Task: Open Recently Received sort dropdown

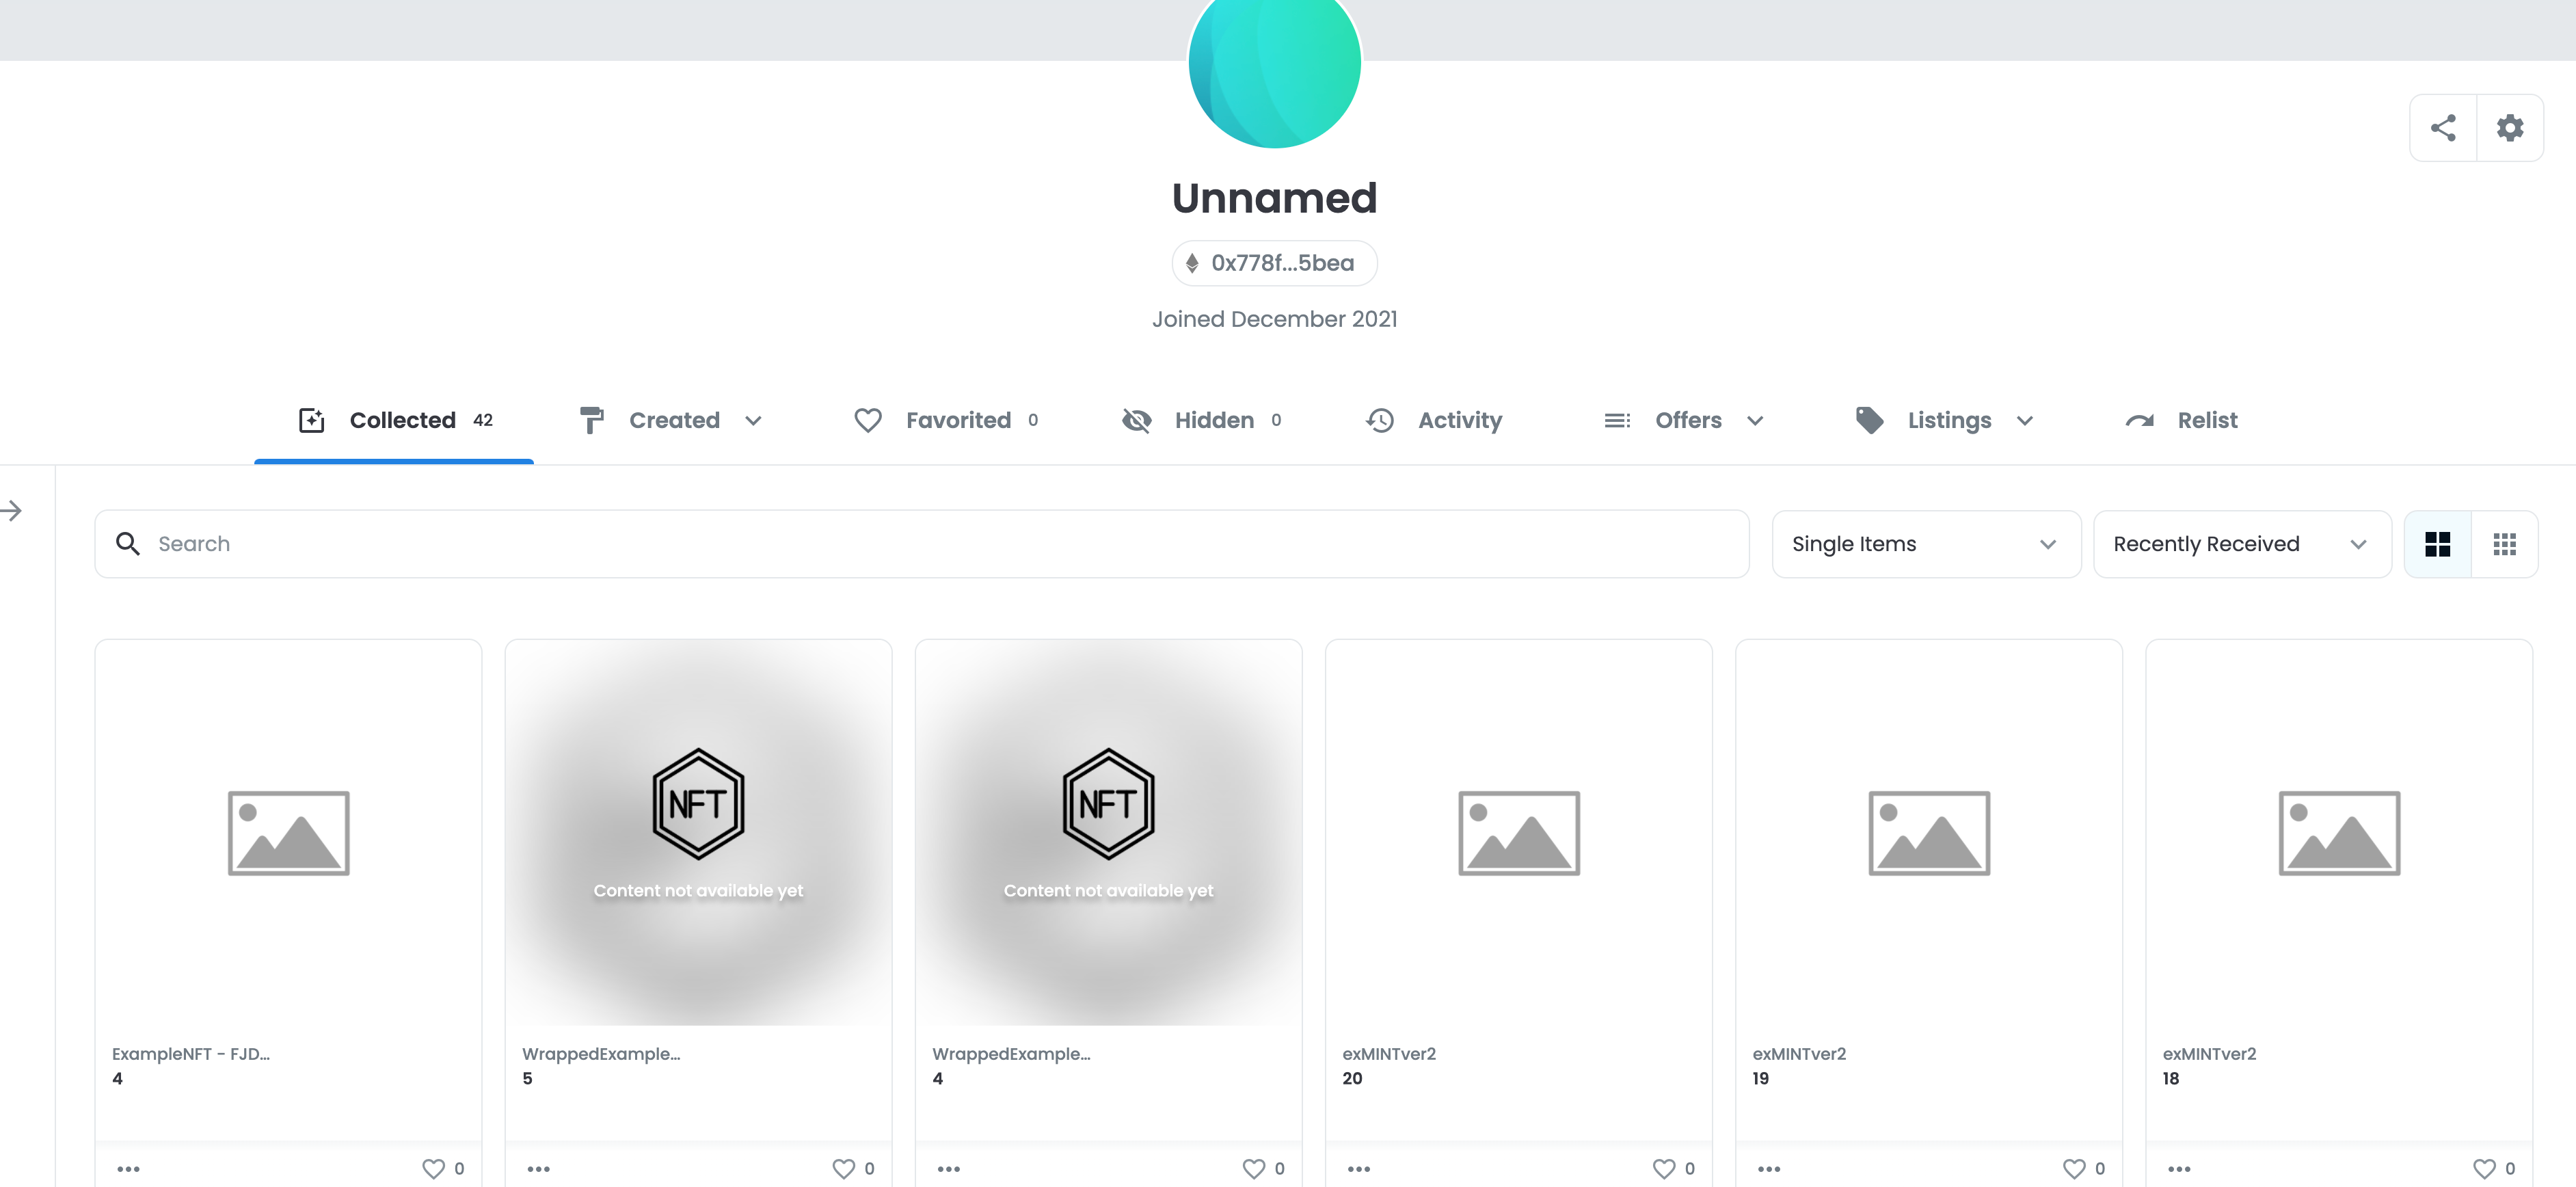Action: (x=2241, y=544)
